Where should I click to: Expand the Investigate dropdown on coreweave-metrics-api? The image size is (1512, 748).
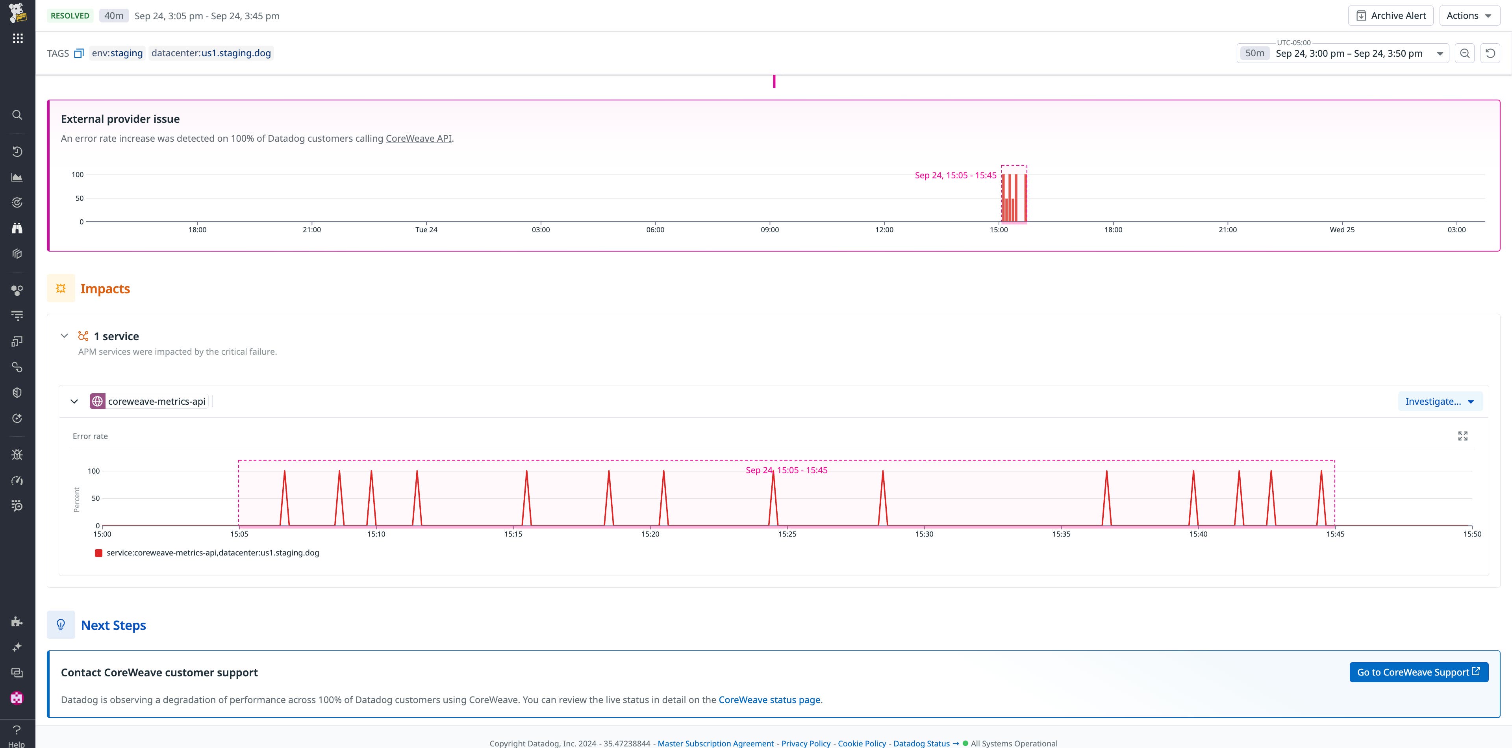pos(1440,401)
